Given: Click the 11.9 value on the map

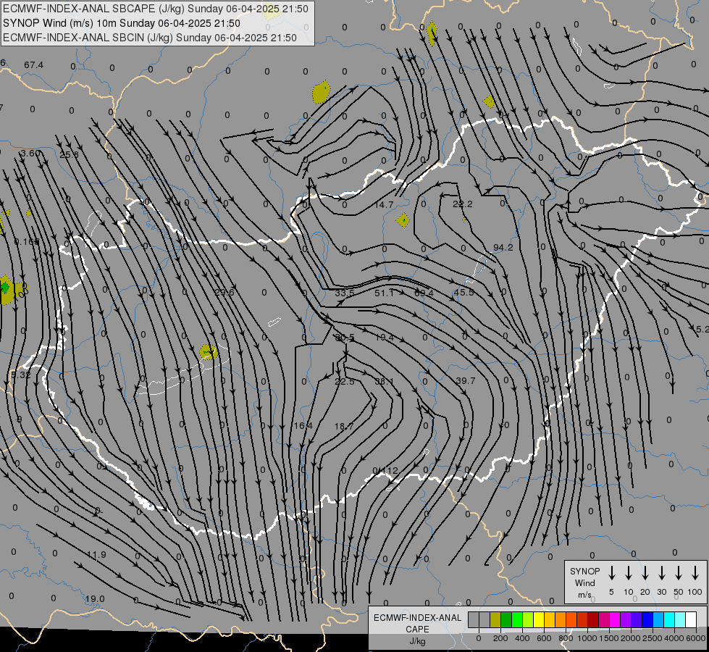Looking at the screenshot, I should tap(96, 555).
